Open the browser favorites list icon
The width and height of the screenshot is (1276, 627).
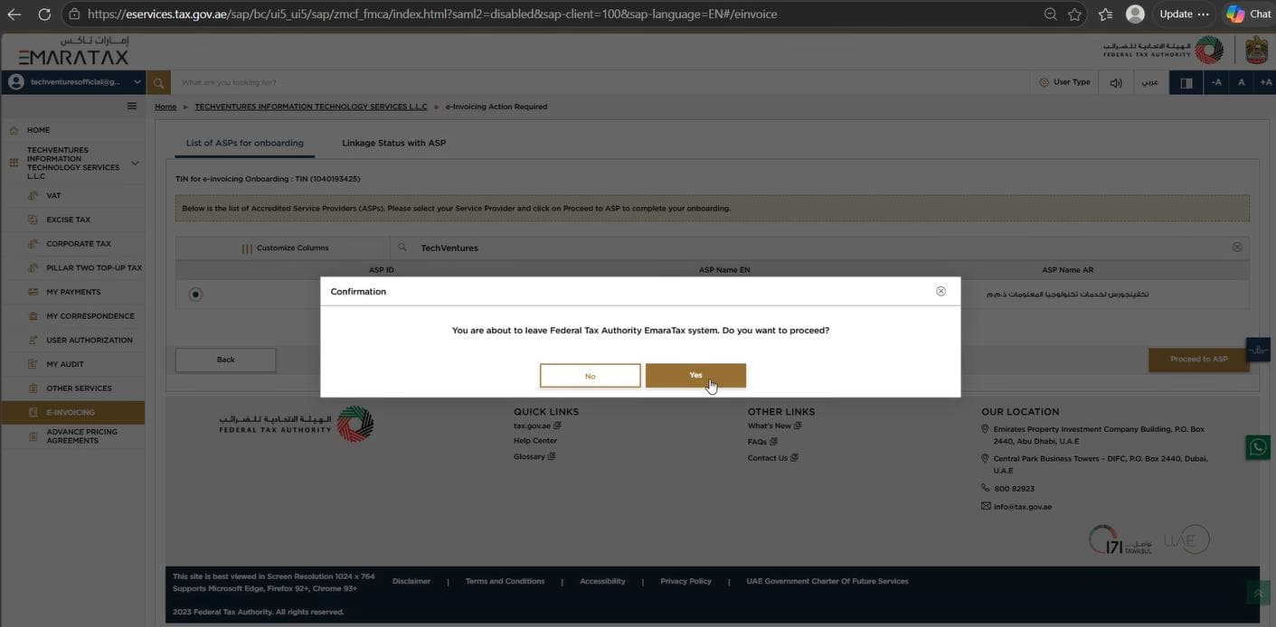(x=1105, y=14)
